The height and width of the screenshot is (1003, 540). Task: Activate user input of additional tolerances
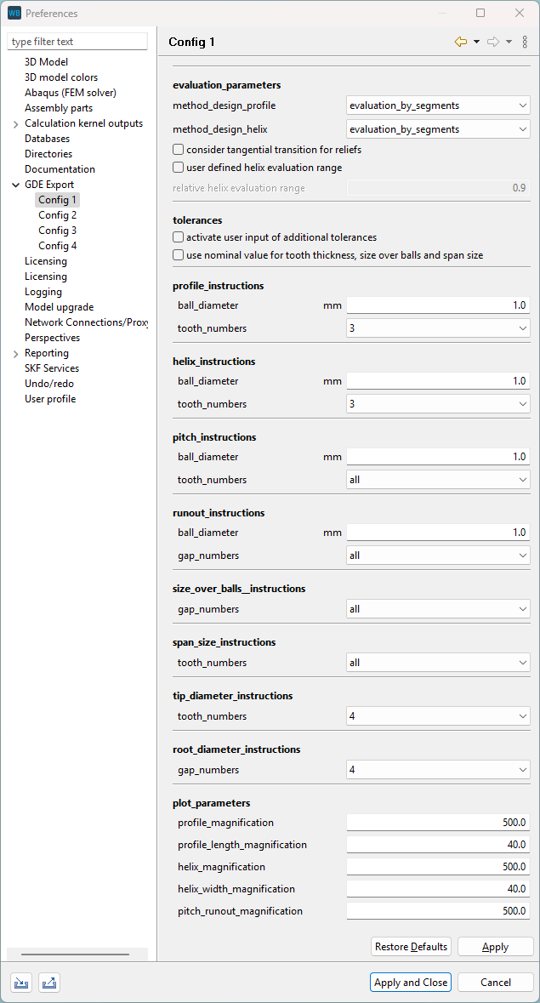click(x=178, y=237)
